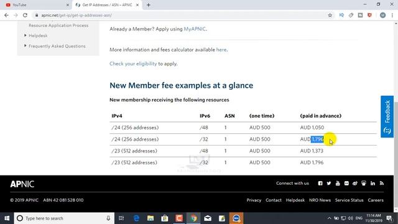Open APNIC LinkedIn footer icon
The image size is (398, 224).
pos(373,184)
